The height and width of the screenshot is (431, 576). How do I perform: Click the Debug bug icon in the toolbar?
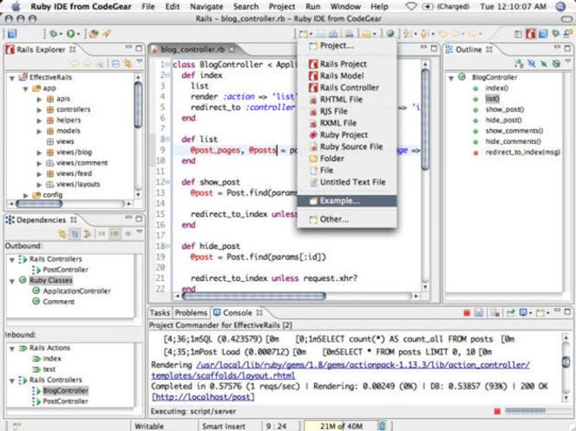click(x=54, y=34)
